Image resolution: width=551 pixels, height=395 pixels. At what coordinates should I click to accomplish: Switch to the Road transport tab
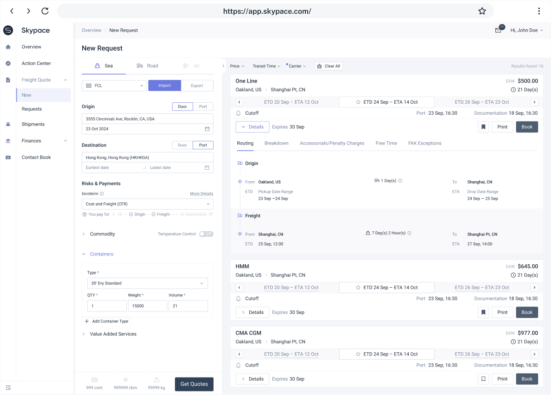(147, 66)
